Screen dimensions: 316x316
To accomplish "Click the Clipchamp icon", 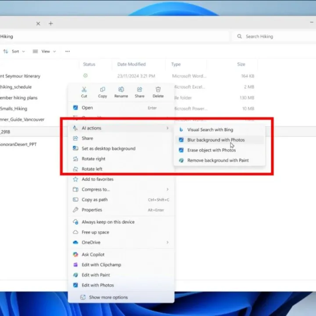I will 75,265.
